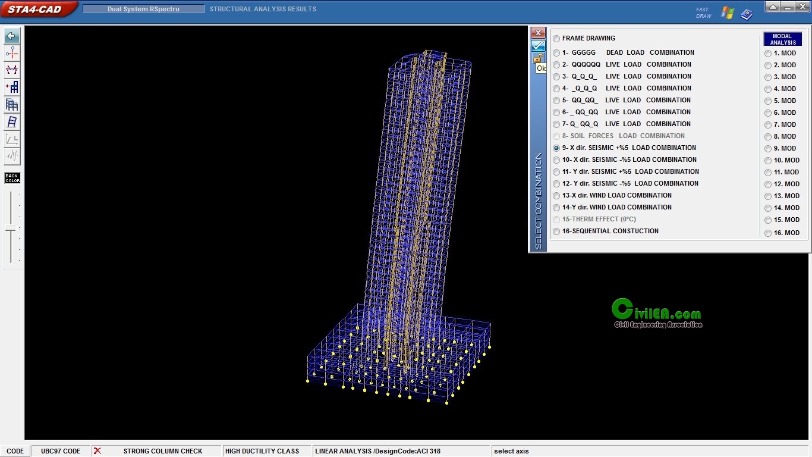Open the help book icon

pyautogui.click(x=746, y=14)
